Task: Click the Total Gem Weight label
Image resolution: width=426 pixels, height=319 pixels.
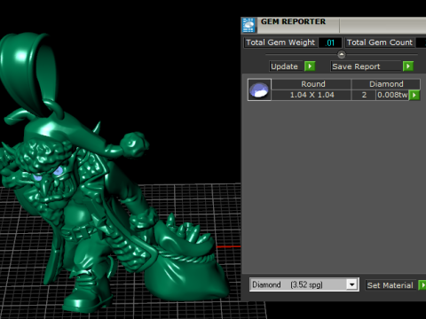Action: pos(280,43)
